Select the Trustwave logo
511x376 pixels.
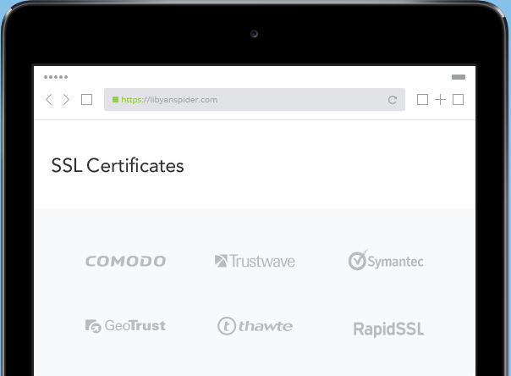coord(255,261)
